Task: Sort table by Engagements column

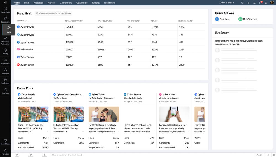Action: 185,21
